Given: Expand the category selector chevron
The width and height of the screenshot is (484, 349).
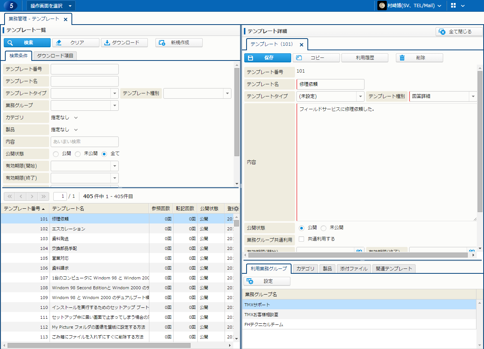Looking at the screenshot, I should (x=76, y=118).
